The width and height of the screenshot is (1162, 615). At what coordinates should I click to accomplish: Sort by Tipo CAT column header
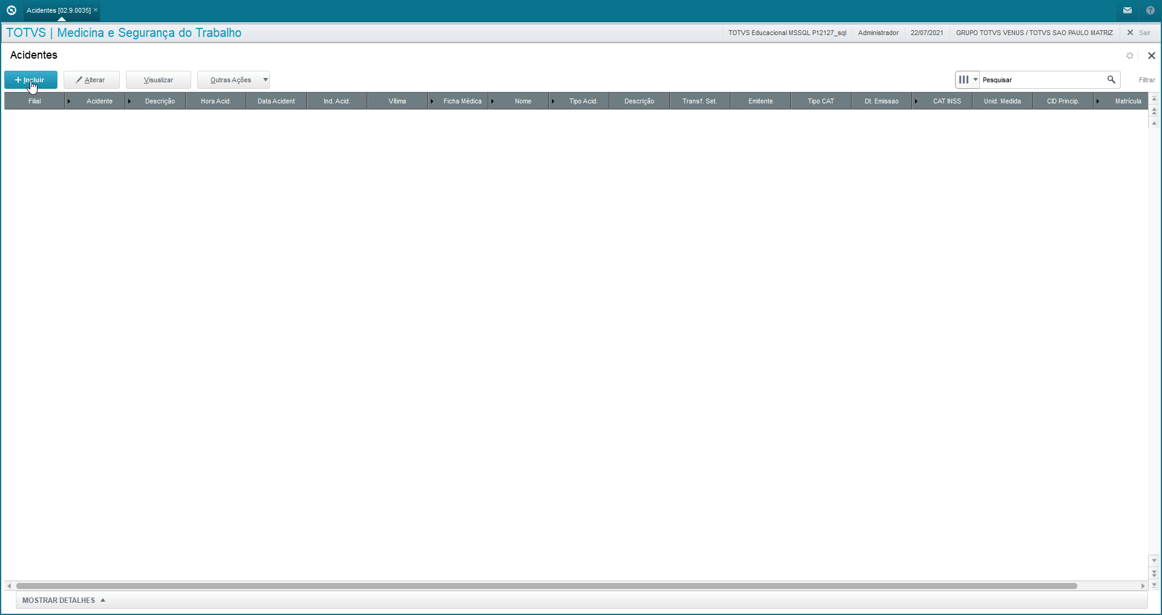pyautogui.click(x=821, y=101)
